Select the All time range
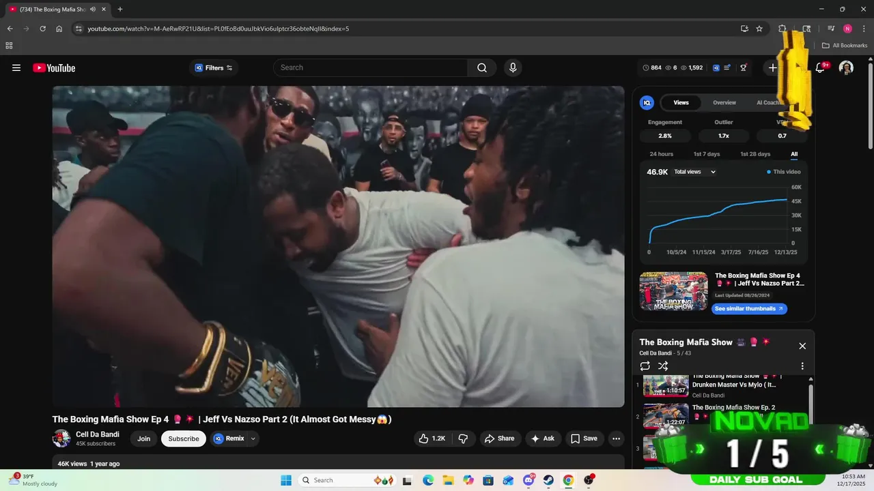Image resolution: width=874 pixels, height=491 pixels. point(794,154)
